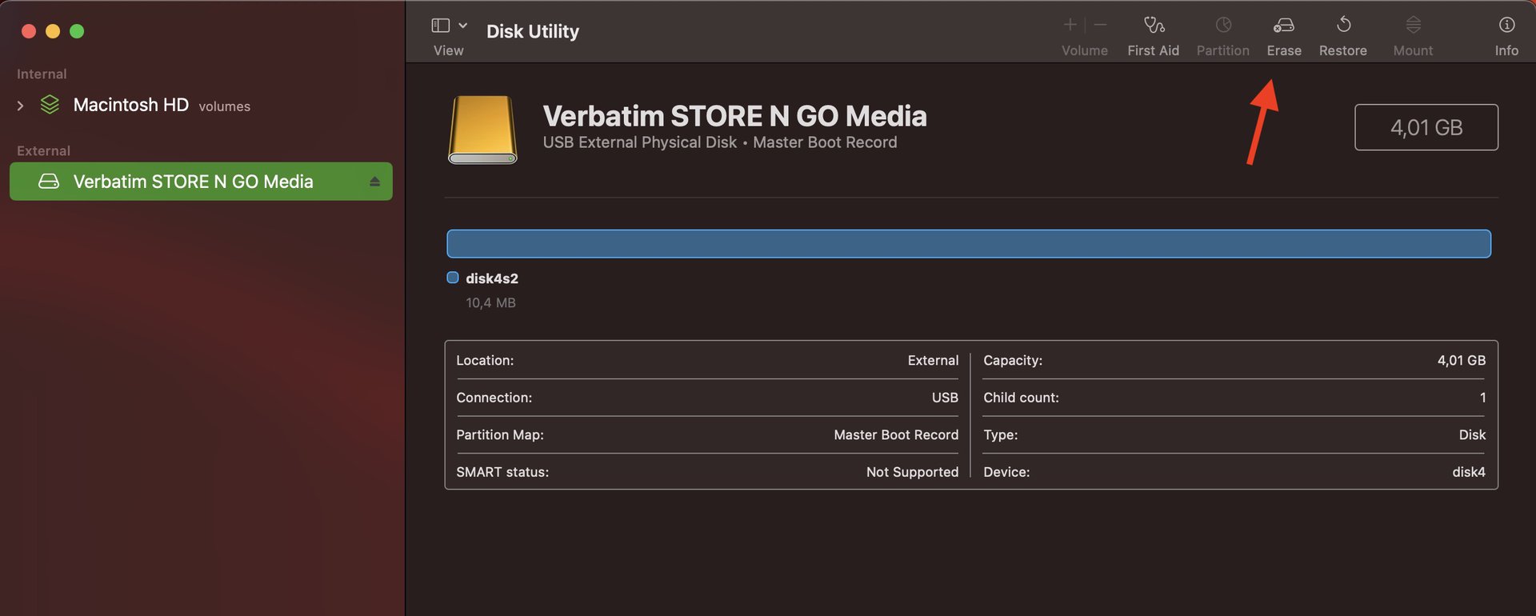Click the Disk Utility window title
The image size is (1536, 616).
point(533,31)
